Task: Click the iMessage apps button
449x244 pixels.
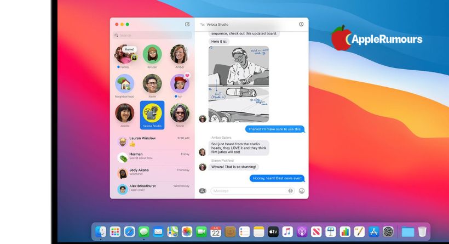Action: (203, 191)
